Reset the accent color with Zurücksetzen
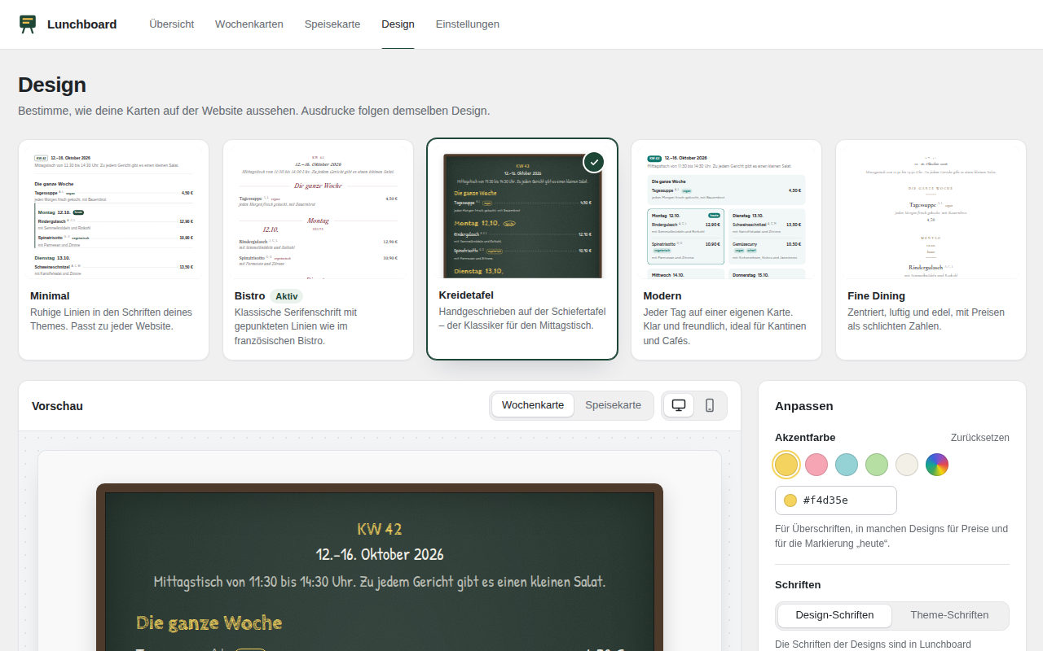1043x651 pixels. [980, 438]
